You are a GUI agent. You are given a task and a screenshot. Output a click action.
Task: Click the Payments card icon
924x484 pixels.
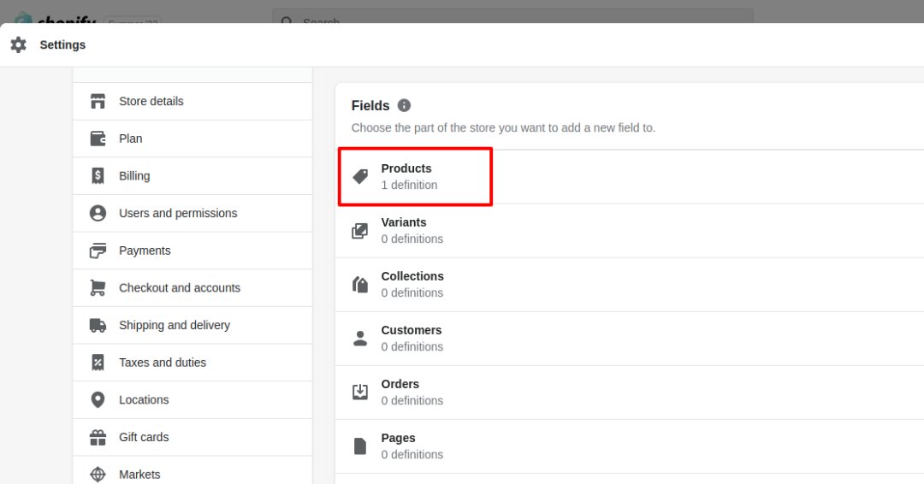pyautogui.click(x=98, y=251)
